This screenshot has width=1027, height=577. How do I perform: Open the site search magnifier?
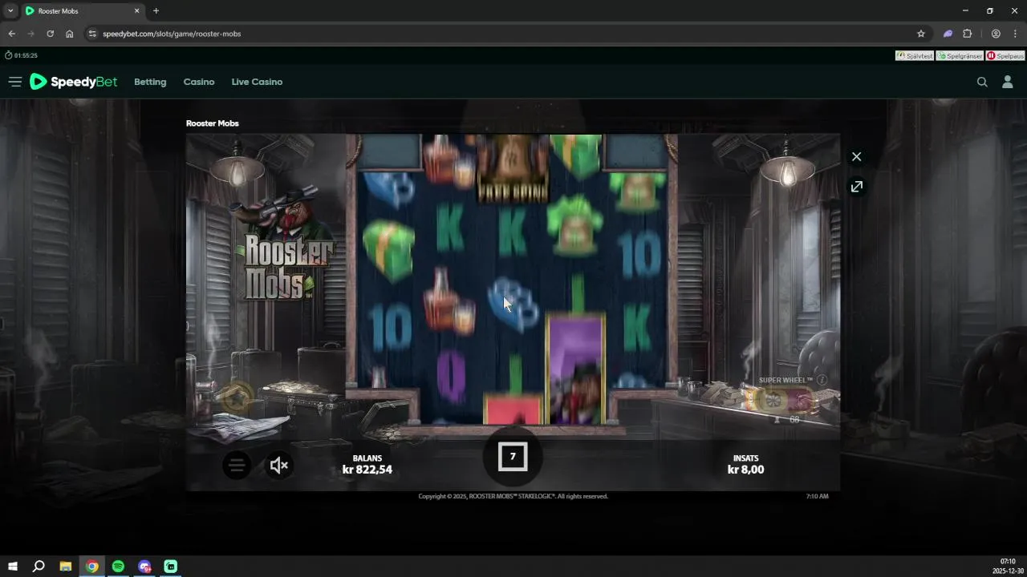[982, 82]
